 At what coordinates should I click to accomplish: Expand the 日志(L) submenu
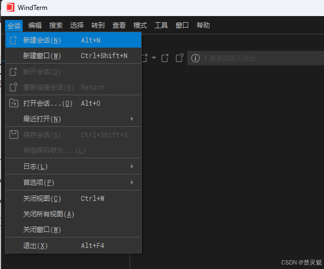[x=73, y=167]
